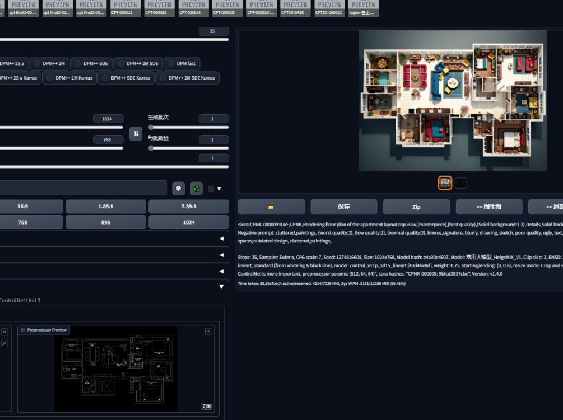Open the generated floor plan image

pyautogui.click(x=453, y=100)
